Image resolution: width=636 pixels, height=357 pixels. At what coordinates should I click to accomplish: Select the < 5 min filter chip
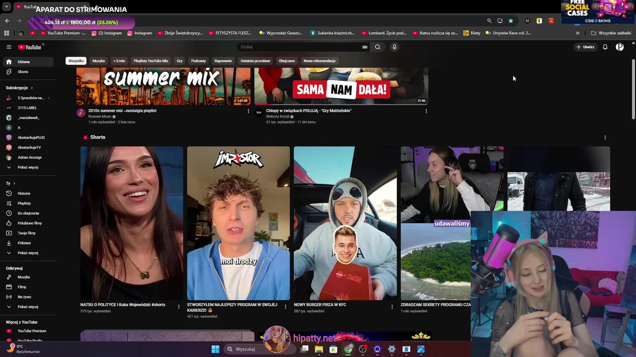[119, 61]
